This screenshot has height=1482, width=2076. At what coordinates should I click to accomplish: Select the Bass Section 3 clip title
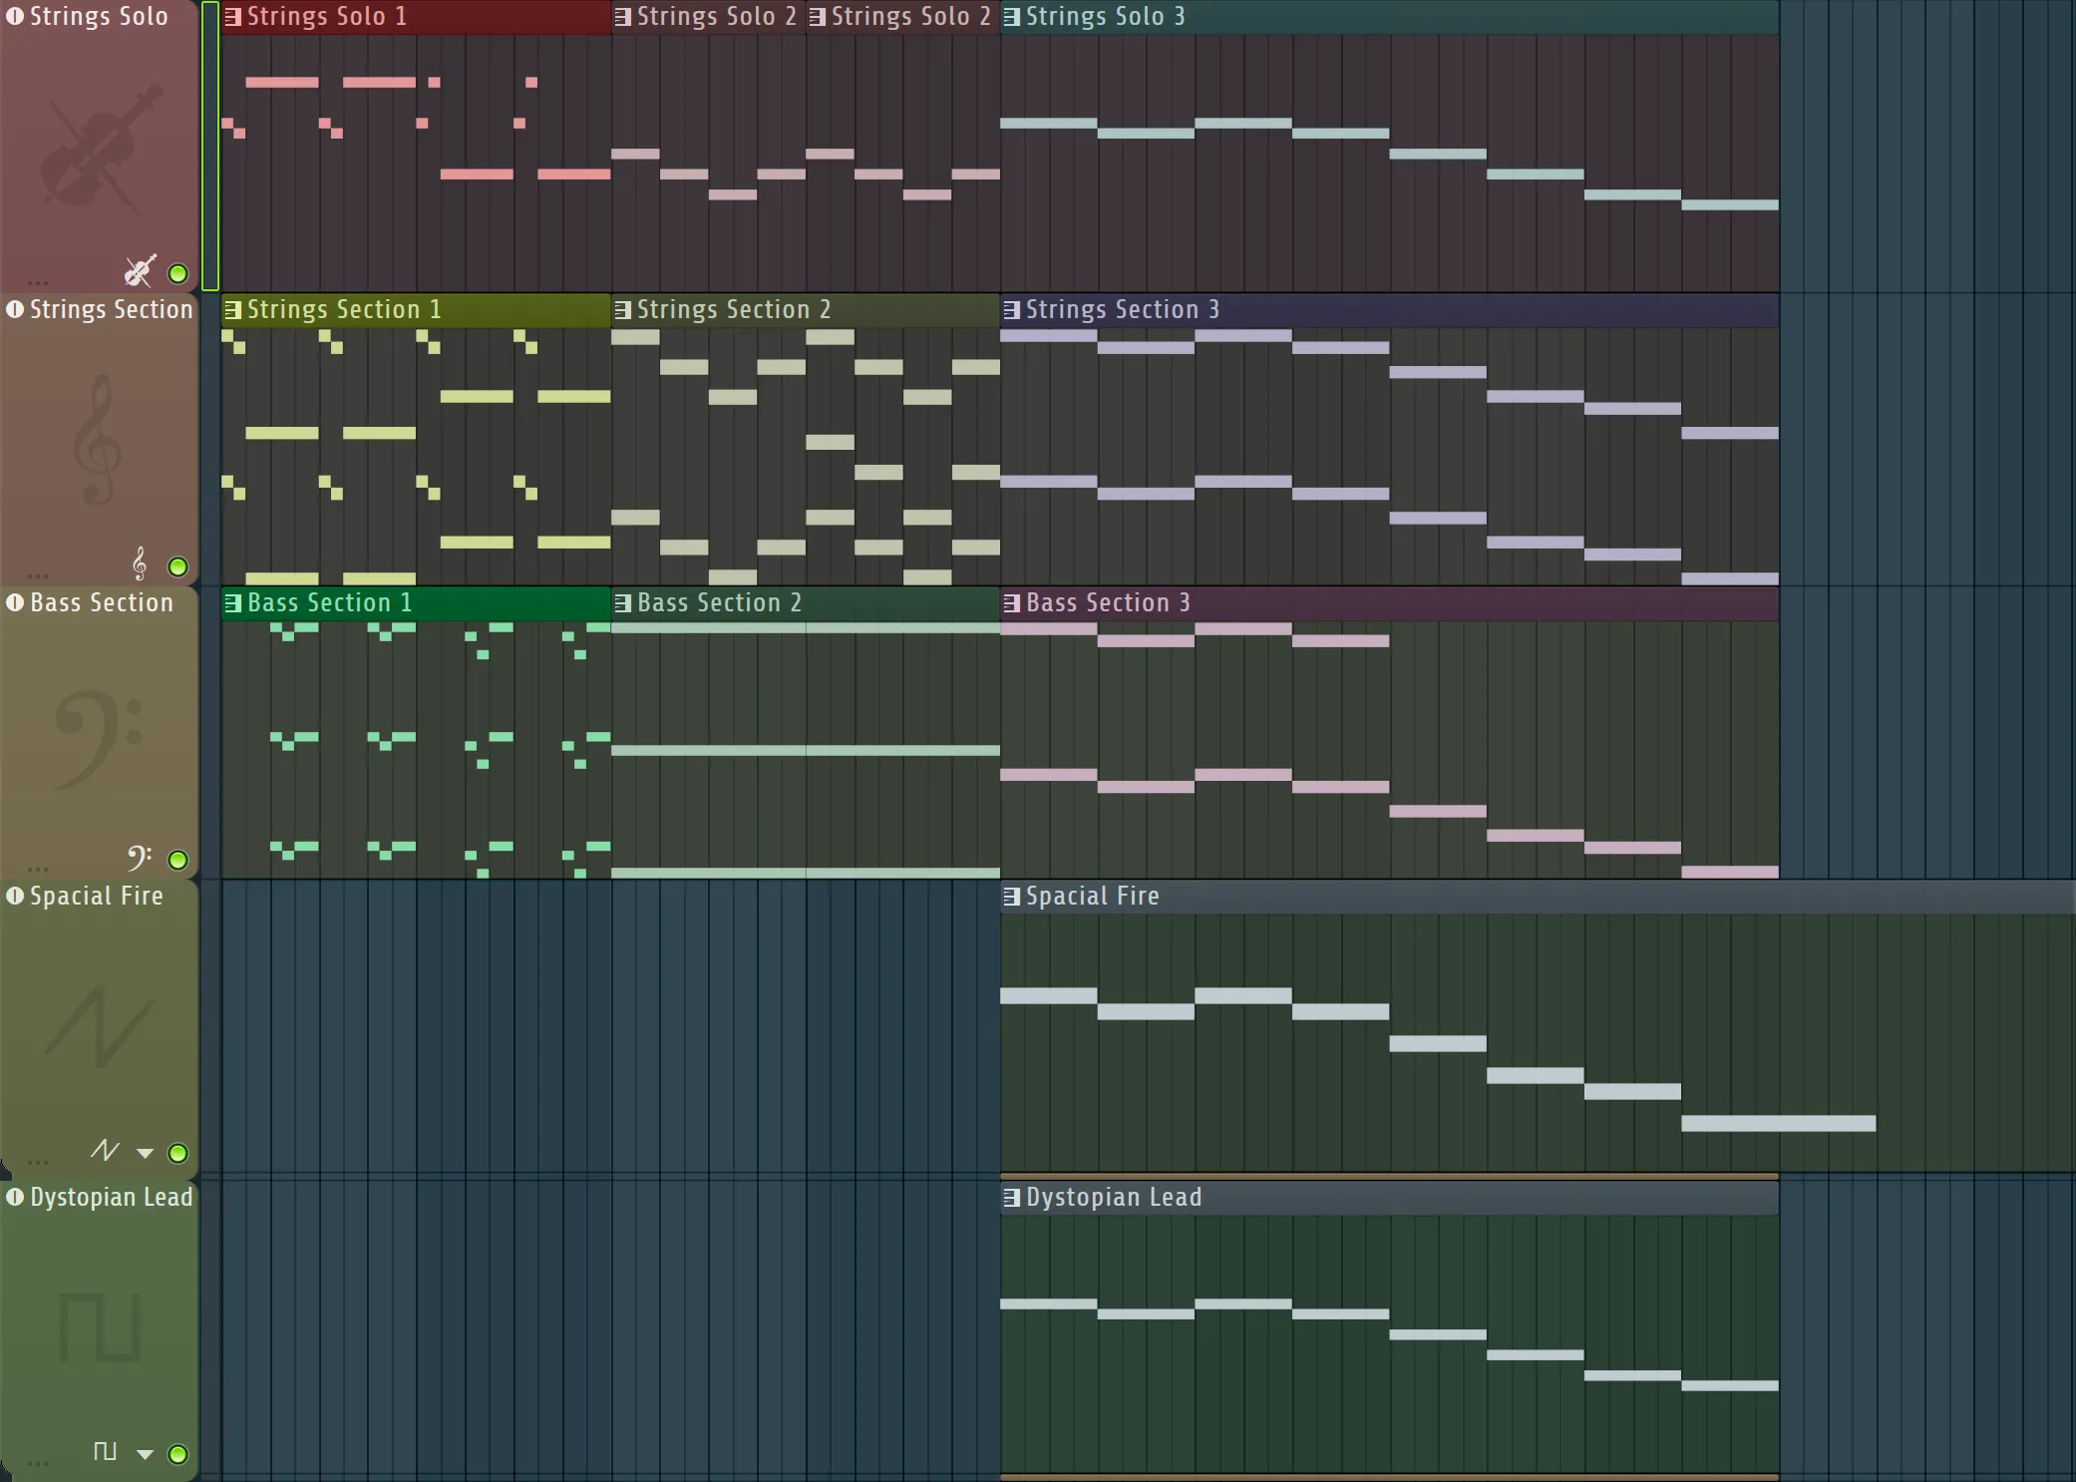(1108, 603)
